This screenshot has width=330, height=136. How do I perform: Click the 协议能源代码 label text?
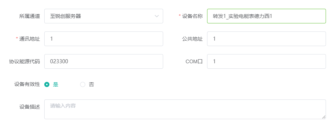tap(25, 61)
